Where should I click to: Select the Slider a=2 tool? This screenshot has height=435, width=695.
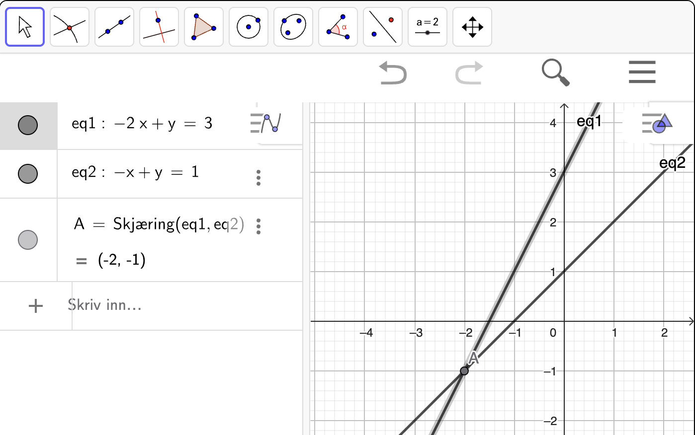pos(428,27)
